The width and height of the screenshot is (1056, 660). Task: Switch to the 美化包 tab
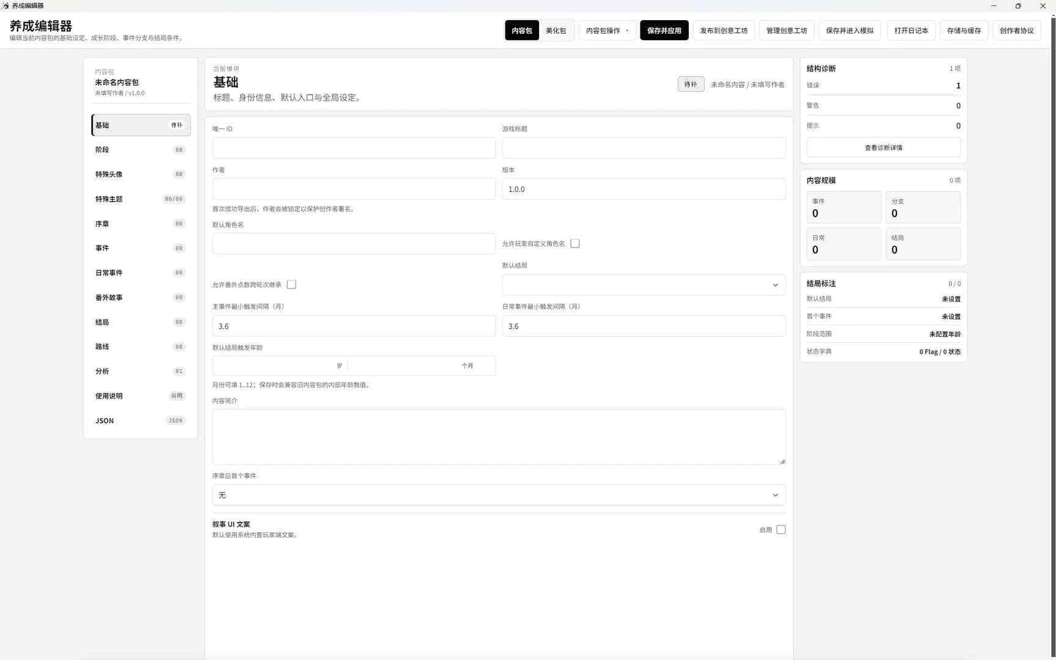555,31
